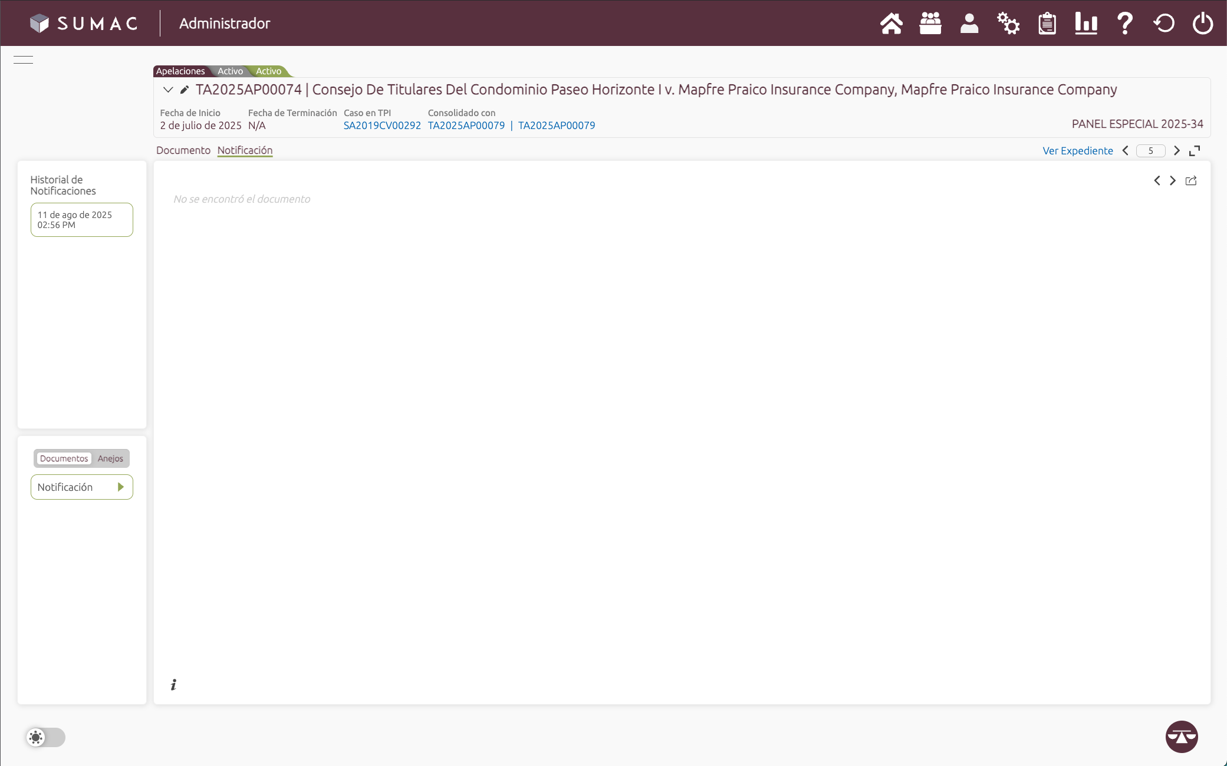Image resolution: width=1227 pixels, height=766 pixels.
Task: Select the judges panel icon
Action: (930, 23)
